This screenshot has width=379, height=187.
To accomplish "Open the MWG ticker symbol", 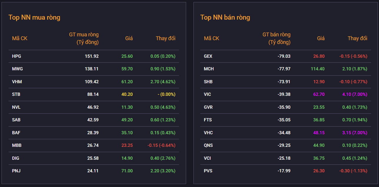I will [17, 69].
